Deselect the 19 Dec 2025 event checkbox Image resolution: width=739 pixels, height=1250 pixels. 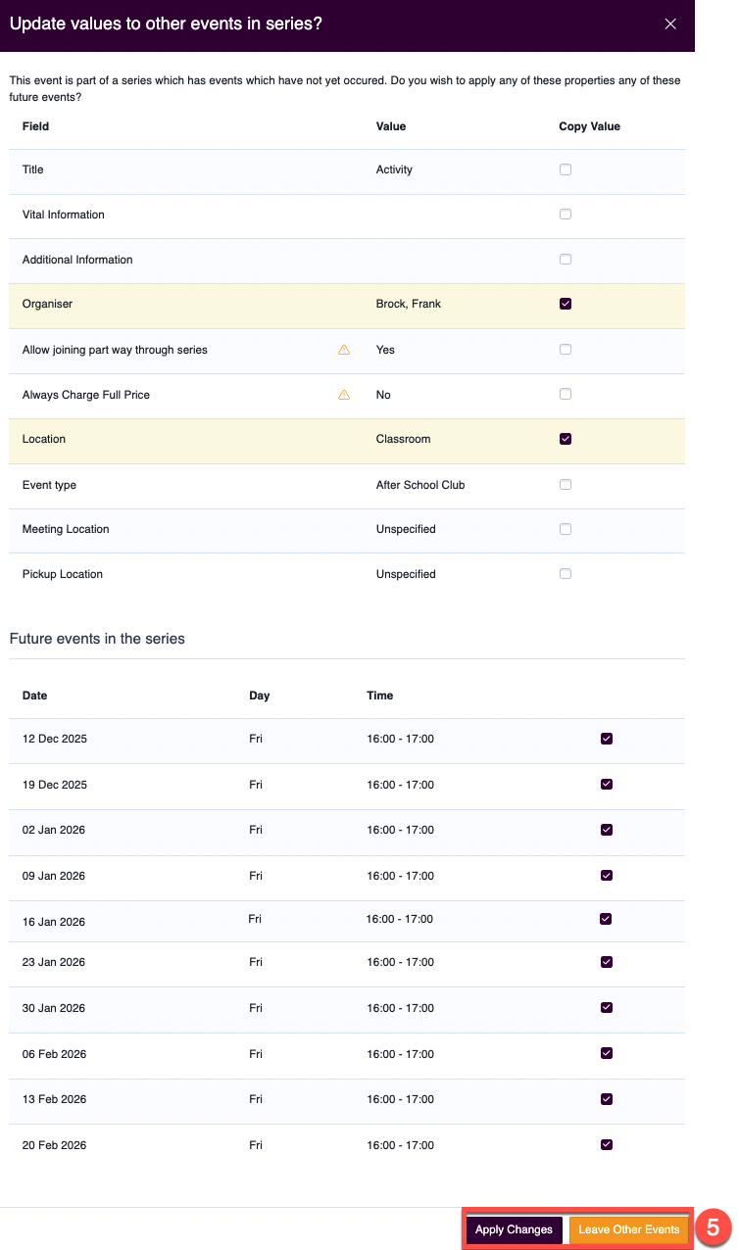pyautogui.click(x=607, y=785)
